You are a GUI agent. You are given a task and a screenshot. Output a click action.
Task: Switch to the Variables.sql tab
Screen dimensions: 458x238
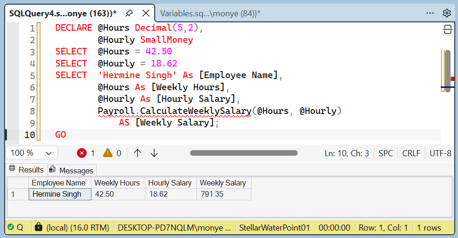click(x=210, y=13)
